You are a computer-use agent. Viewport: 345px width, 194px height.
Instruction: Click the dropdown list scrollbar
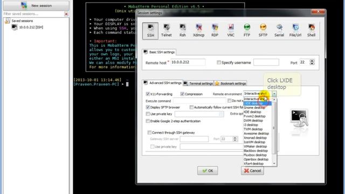274,128
